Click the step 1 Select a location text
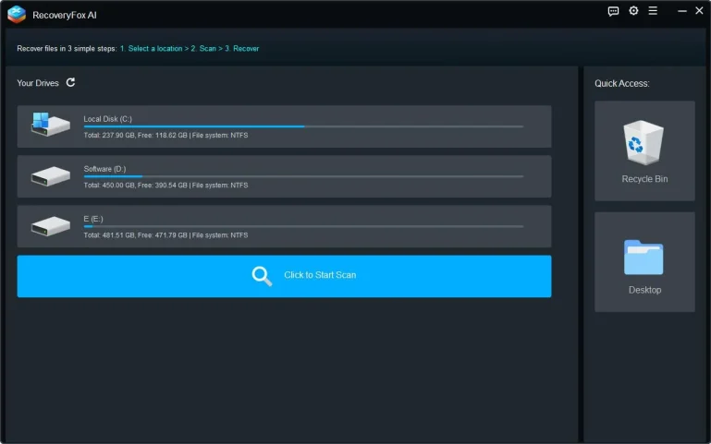711x444 pixels. click(153, 48)
